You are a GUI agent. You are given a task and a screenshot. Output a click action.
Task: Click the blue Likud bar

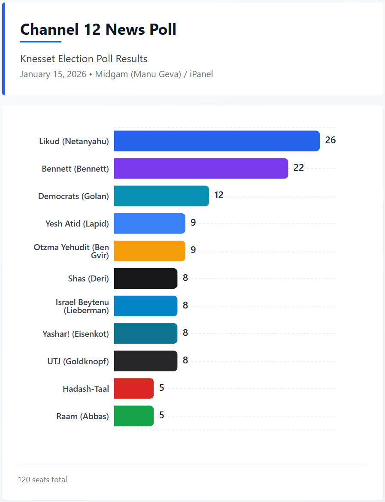pos(217,141)
